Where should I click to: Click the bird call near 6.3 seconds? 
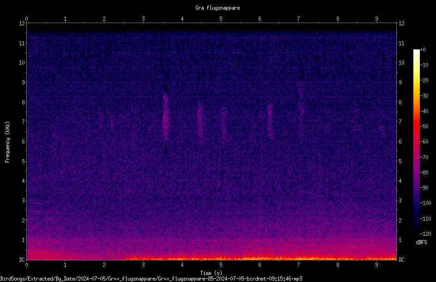coord(271,122)
